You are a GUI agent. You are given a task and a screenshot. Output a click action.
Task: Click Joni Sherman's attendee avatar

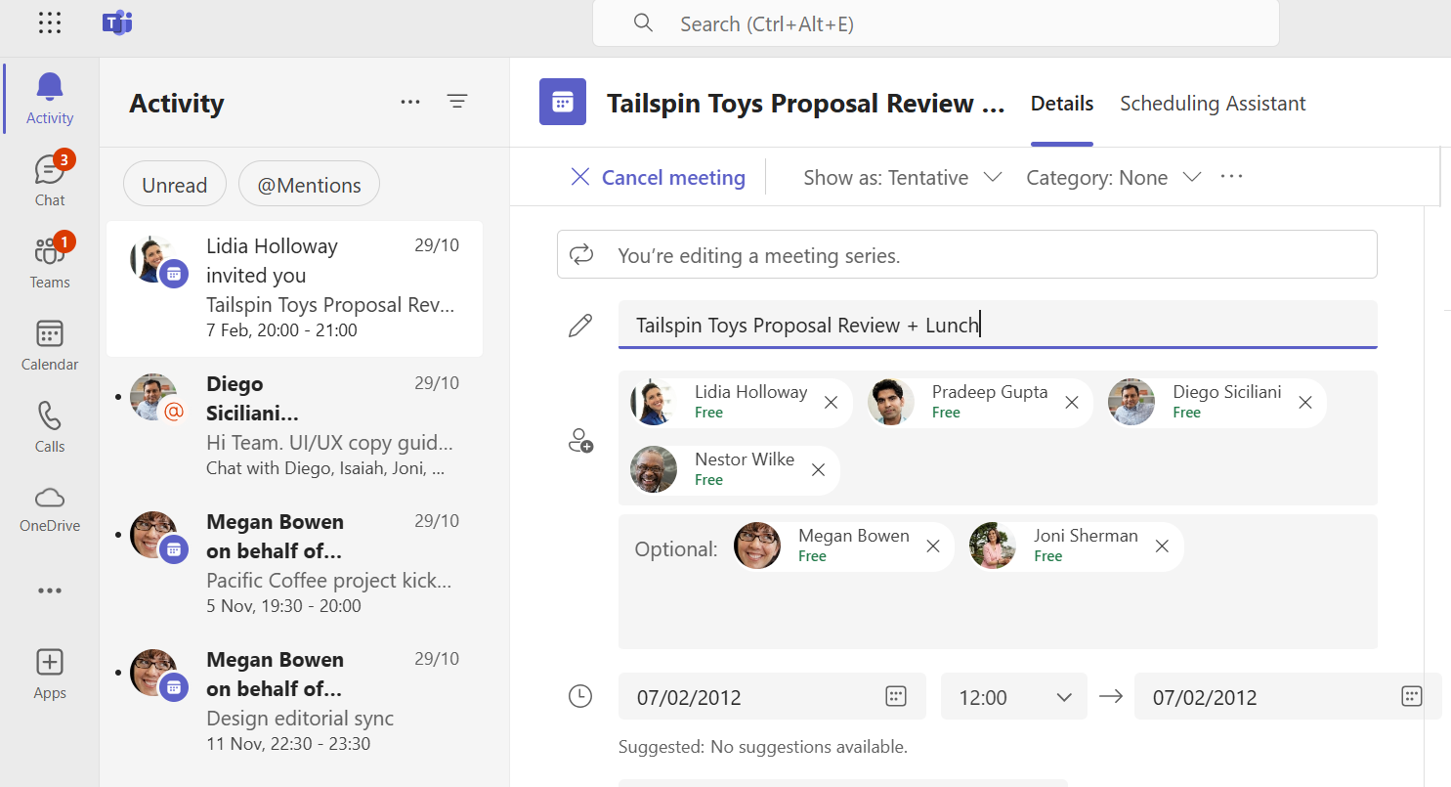993,546
